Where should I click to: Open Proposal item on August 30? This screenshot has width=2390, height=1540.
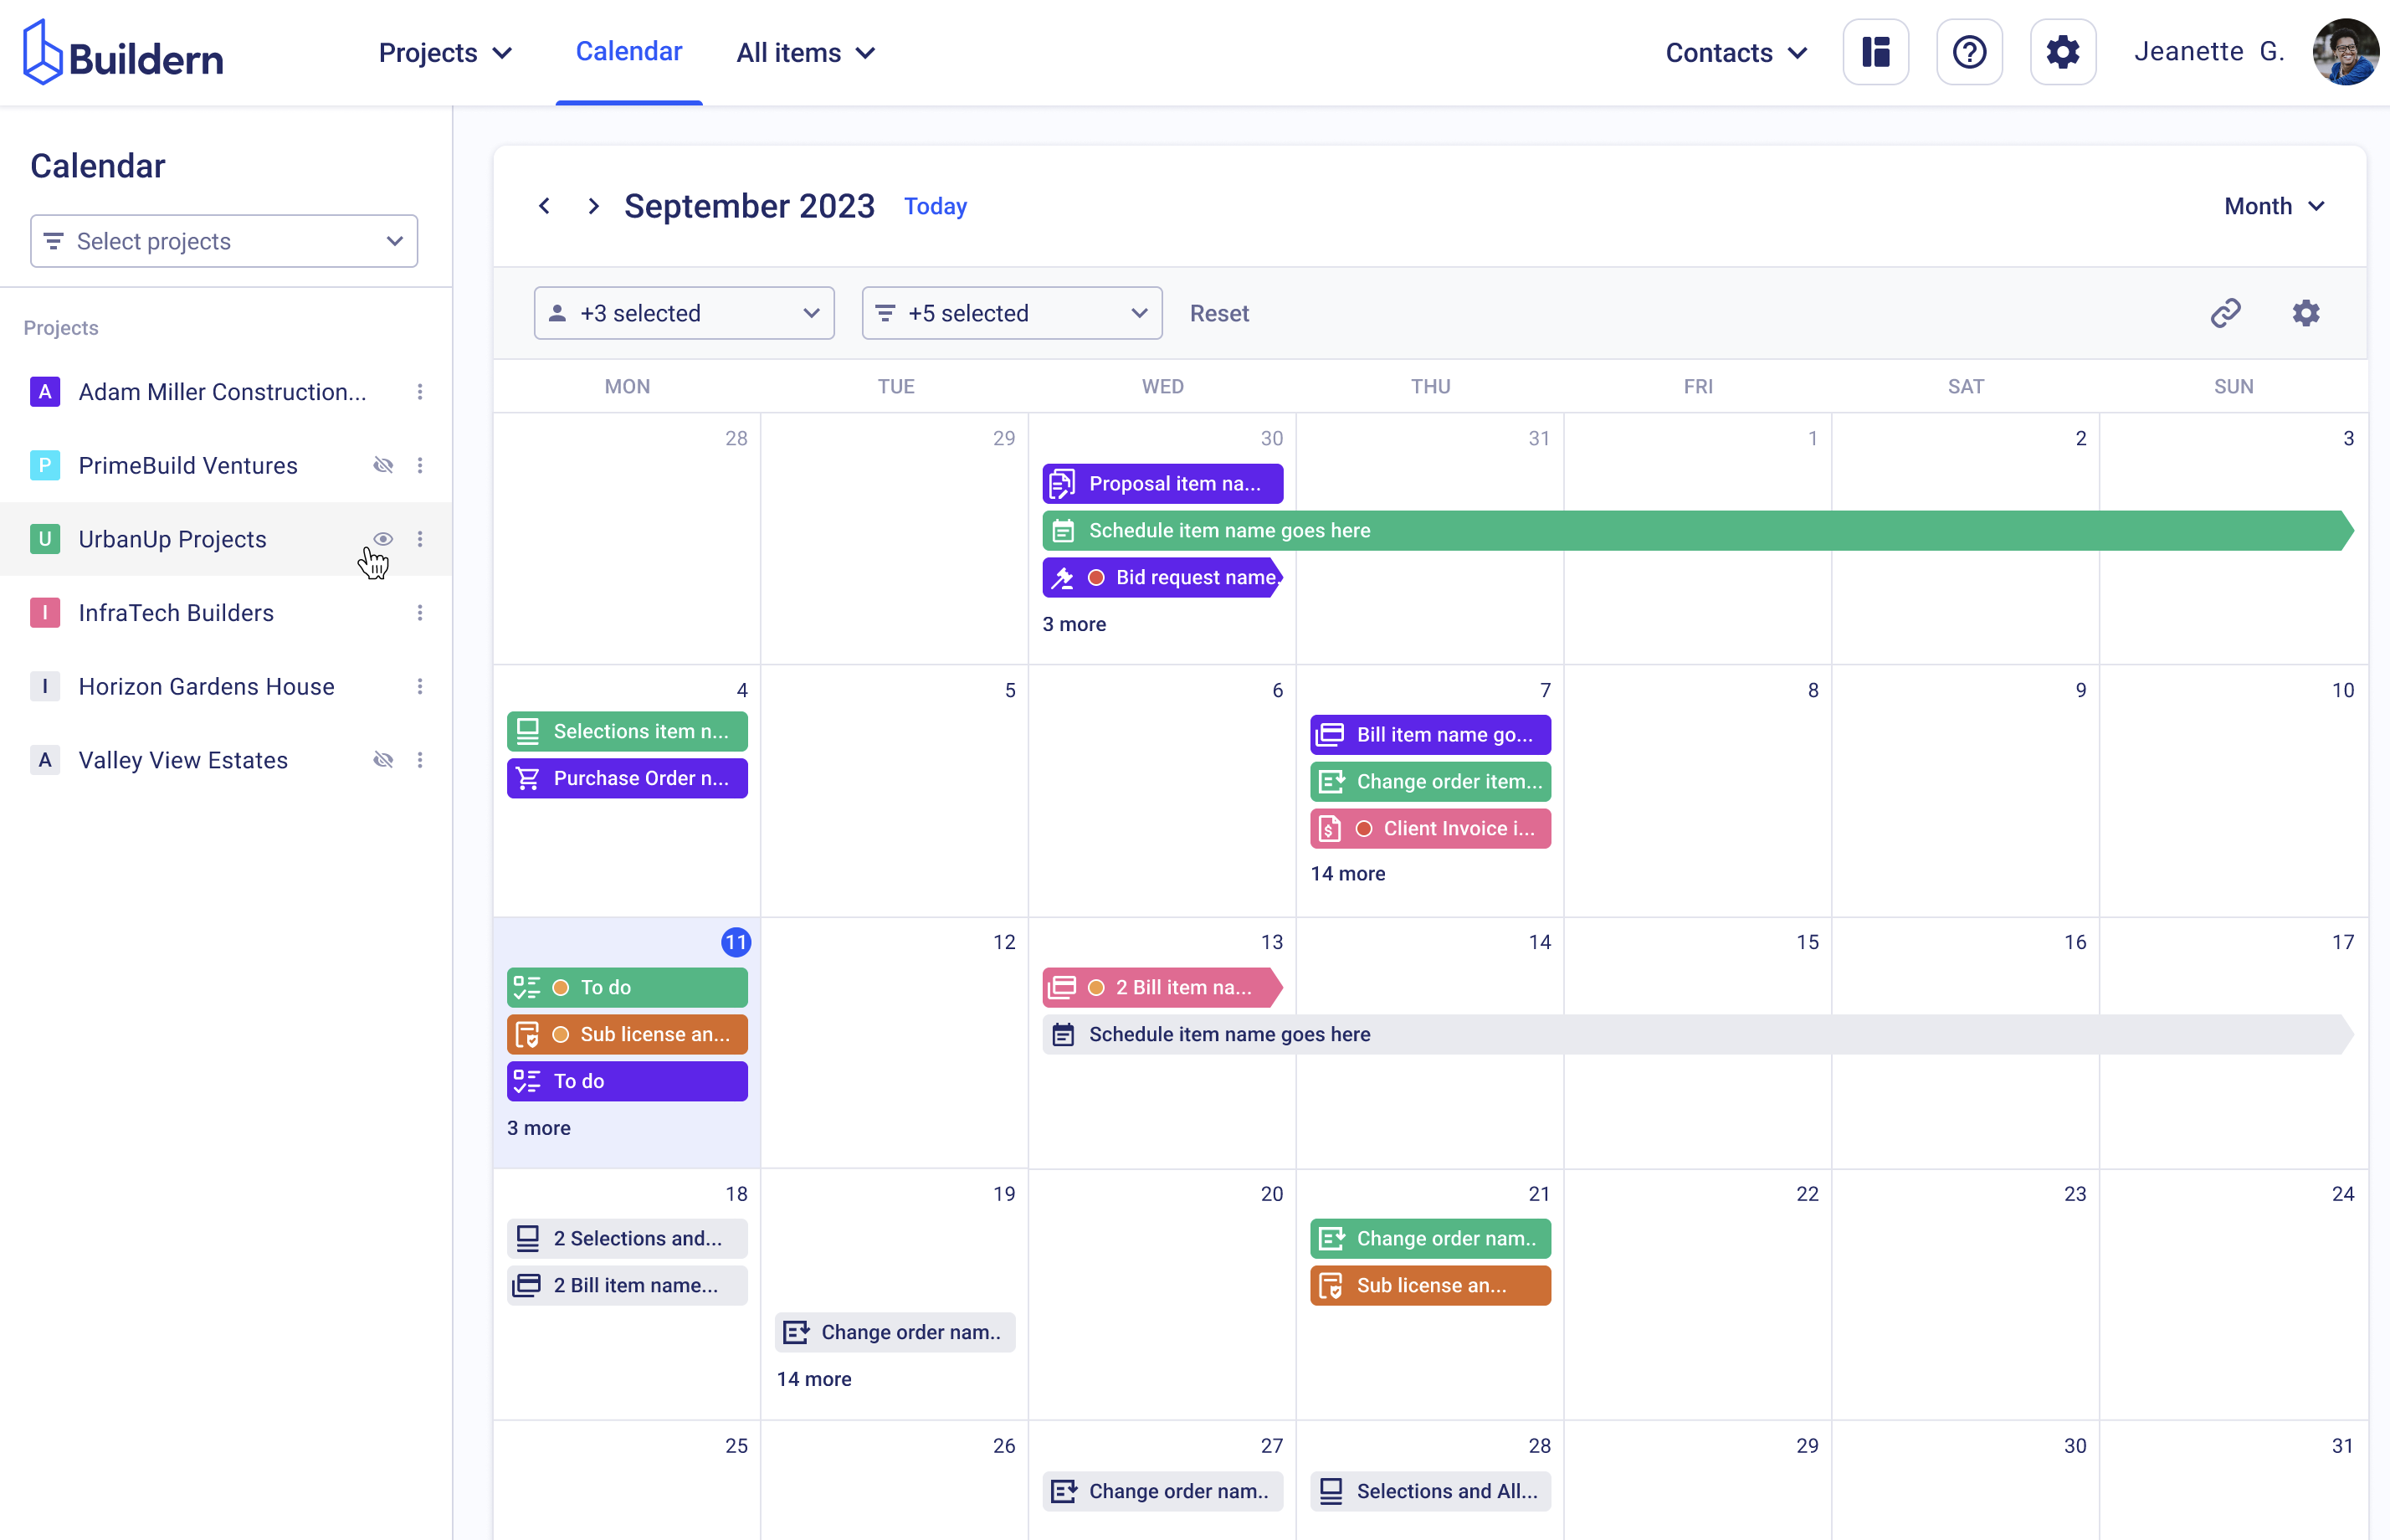tap(1162, 484)
